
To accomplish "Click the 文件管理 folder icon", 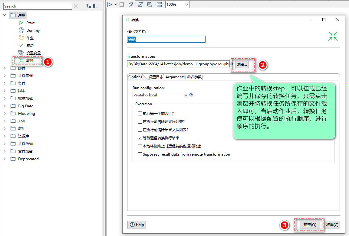I will coord(13,76).
